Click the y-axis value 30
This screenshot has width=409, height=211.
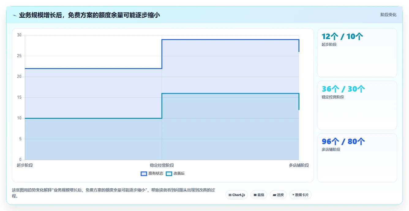pos(19,35)
